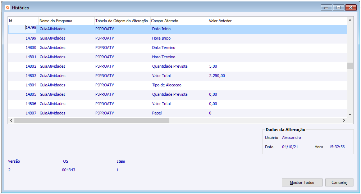The width and height of the screenshot is (361, 194).
Task: Click the 2.250,00 previous value cell
Action: coord(217,76)
